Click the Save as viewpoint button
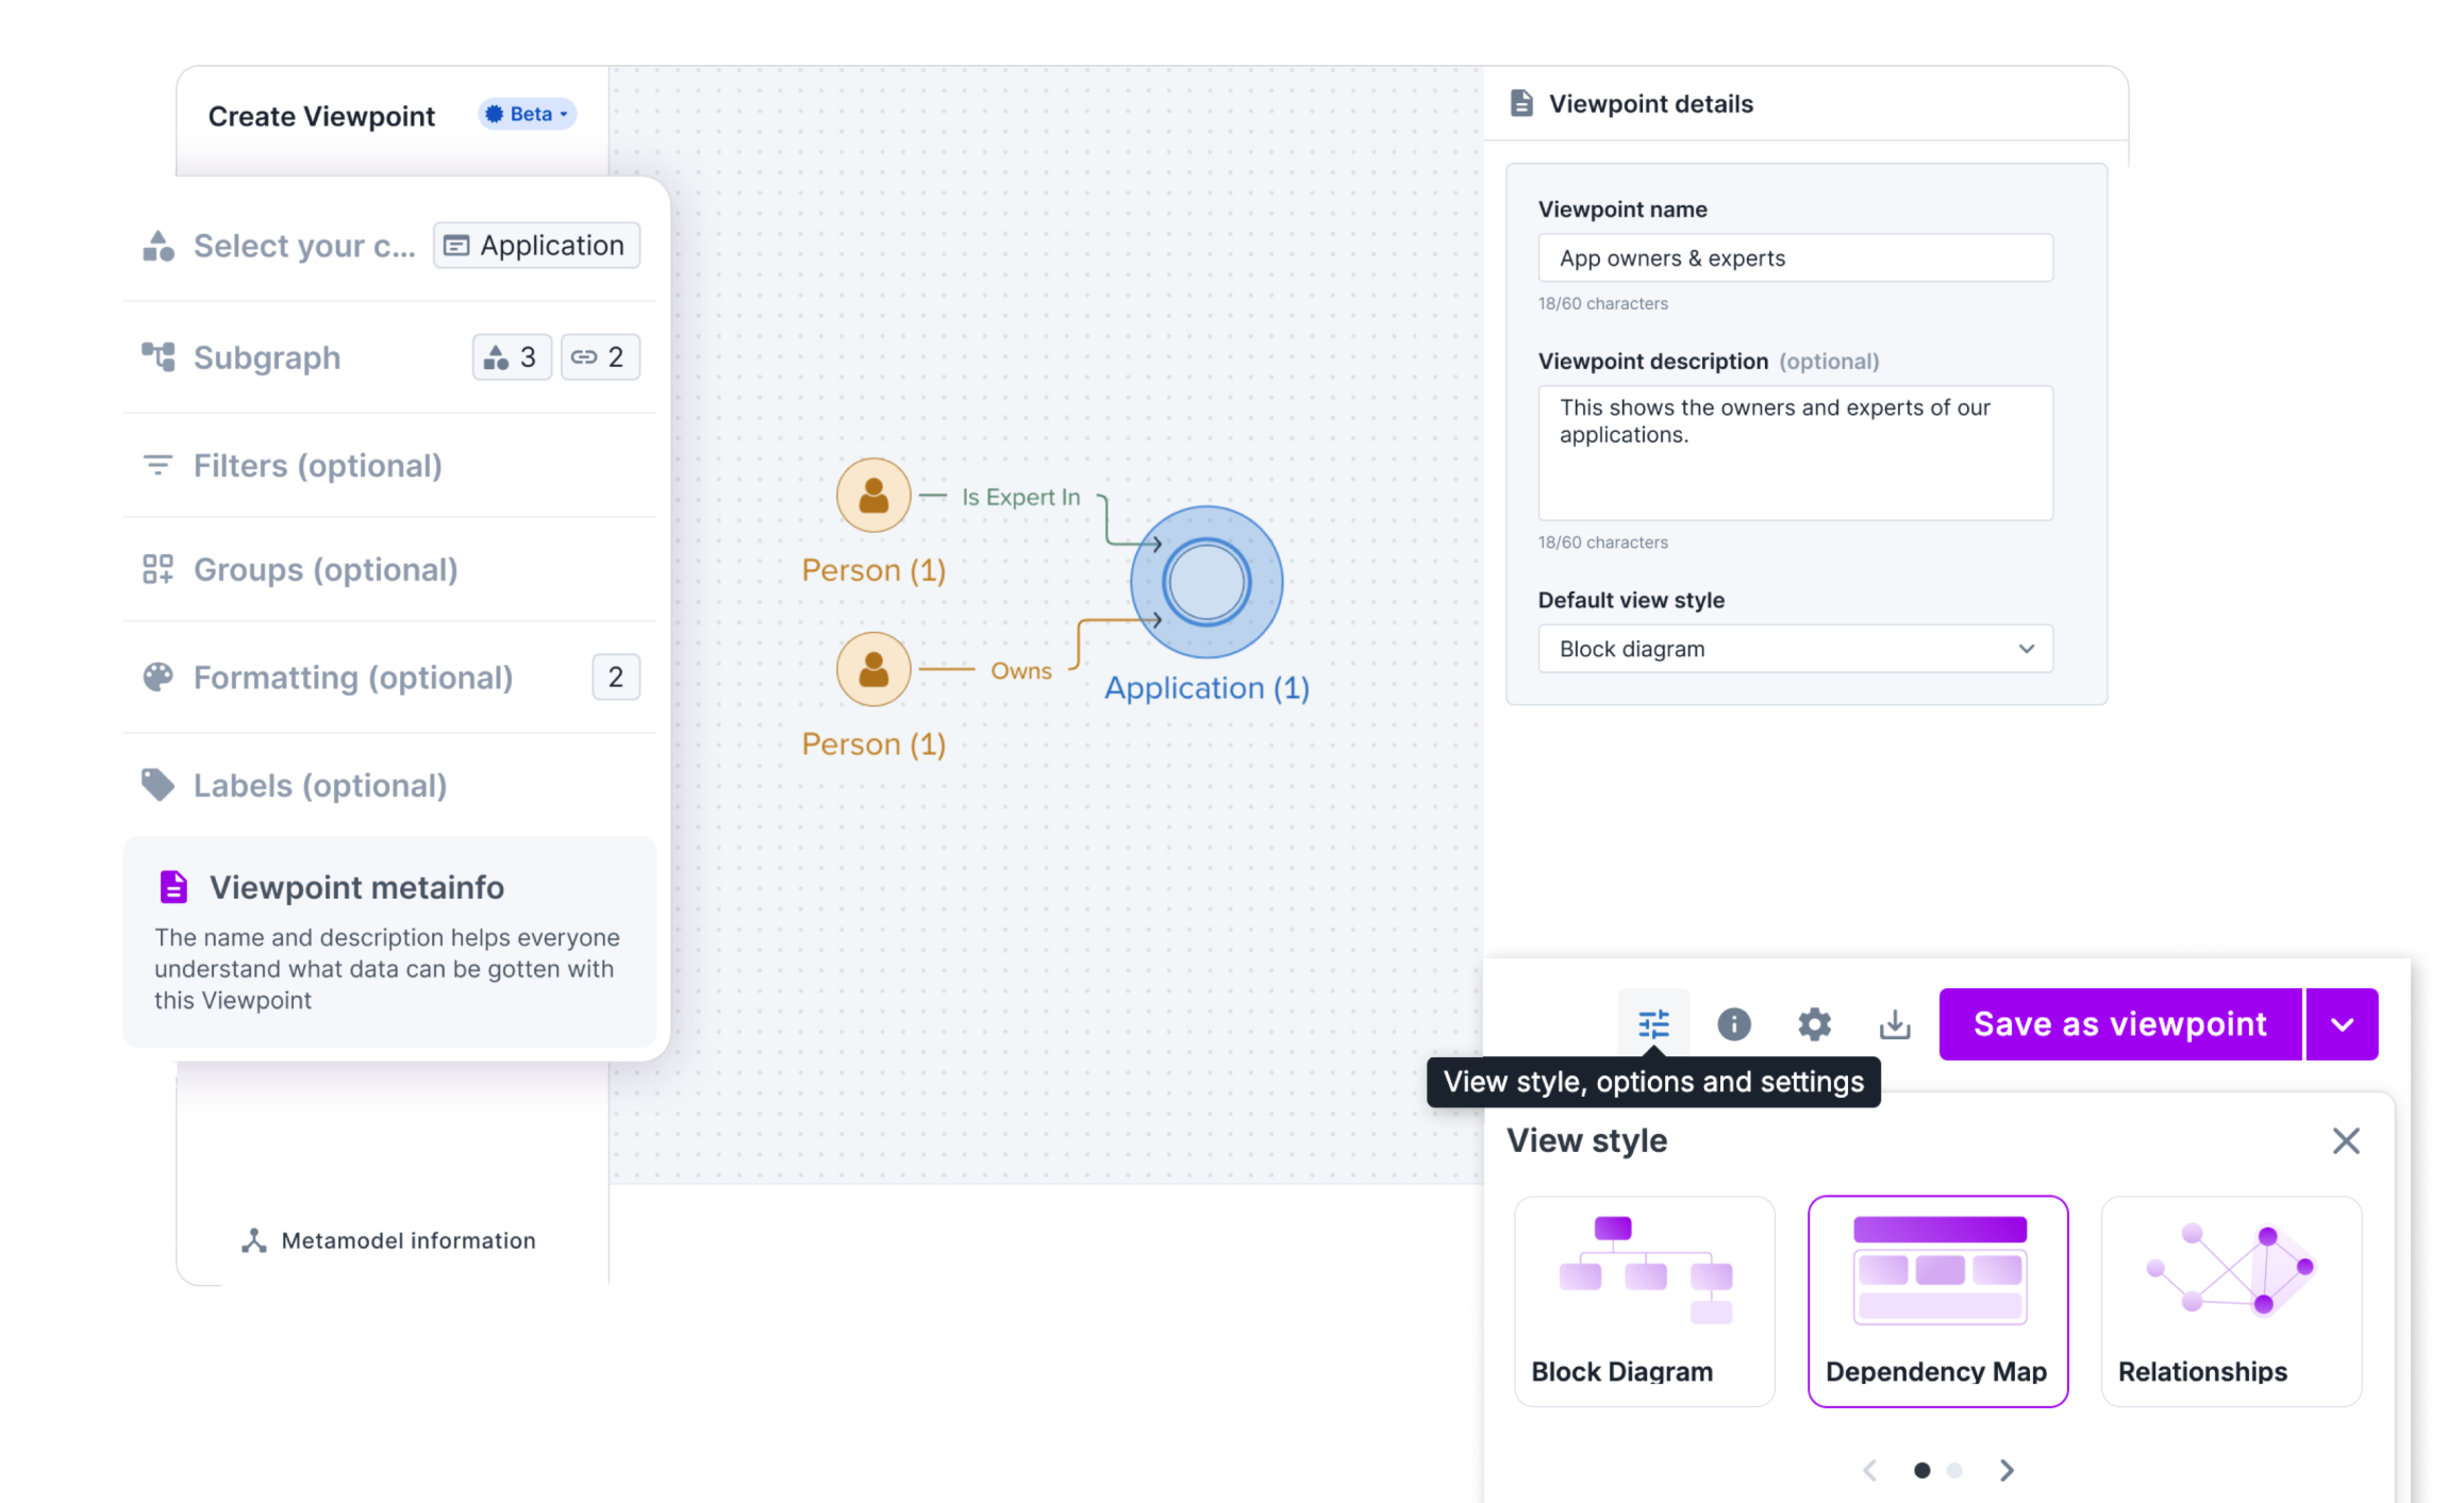Screen dimensions: 2464x1503 click(2119, 1024)
